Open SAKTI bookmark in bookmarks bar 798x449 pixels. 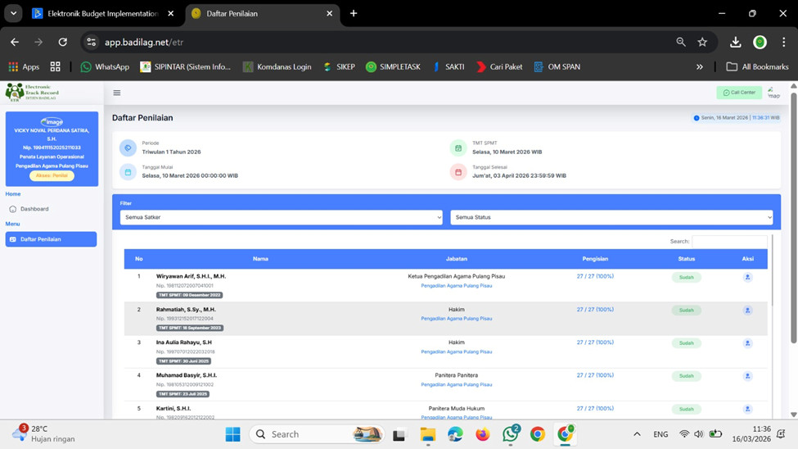point(448,67)
